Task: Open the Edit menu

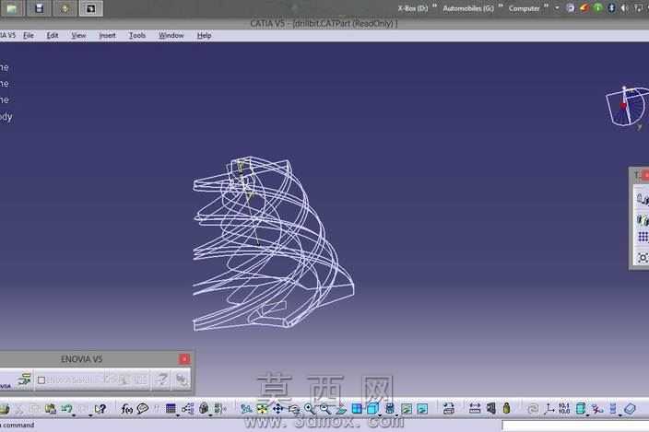Action: [53, 36]
